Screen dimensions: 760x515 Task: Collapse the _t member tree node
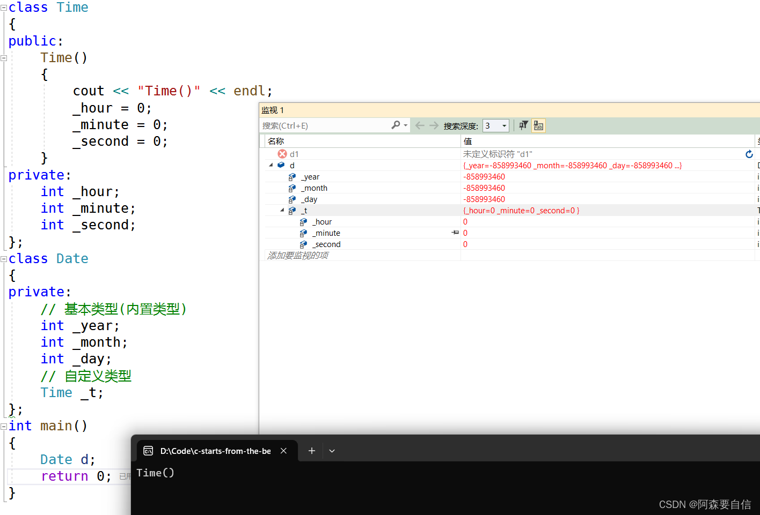click(x=282, y=210)
